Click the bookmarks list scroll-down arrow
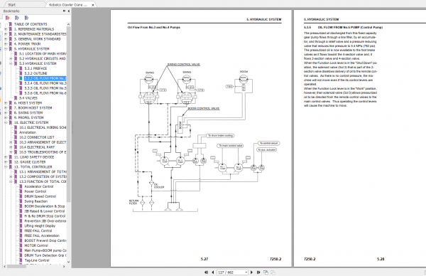 tap(68, 262)
